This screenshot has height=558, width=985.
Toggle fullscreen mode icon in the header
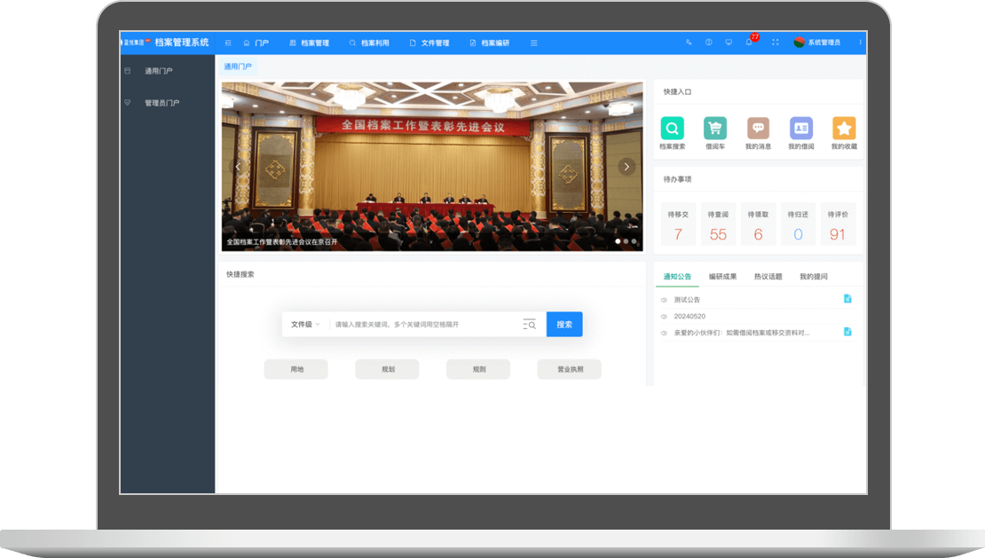tap(775, 43)
